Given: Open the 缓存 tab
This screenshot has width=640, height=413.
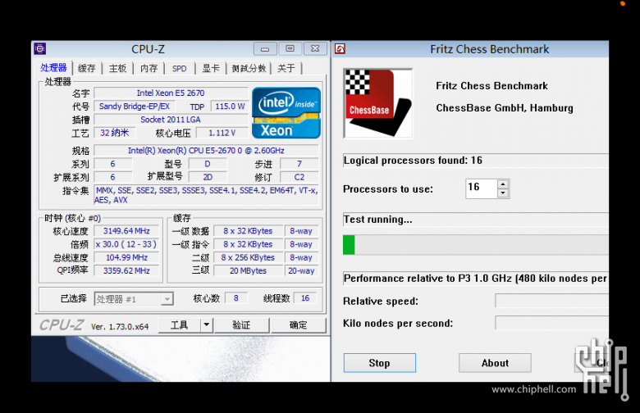Looking at the screenshot, I should [86, 68].
